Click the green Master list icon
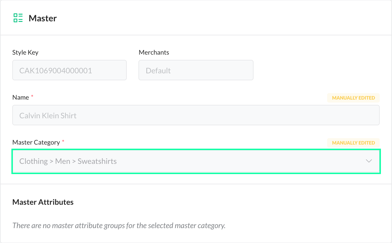Screen dimensions: 392x243 pos(18,18)
